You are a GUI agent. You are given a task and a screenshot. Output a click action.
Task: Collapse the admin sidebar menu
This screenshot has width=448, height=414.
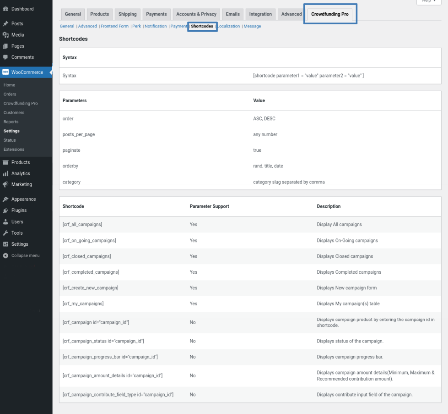coord(22,255)
